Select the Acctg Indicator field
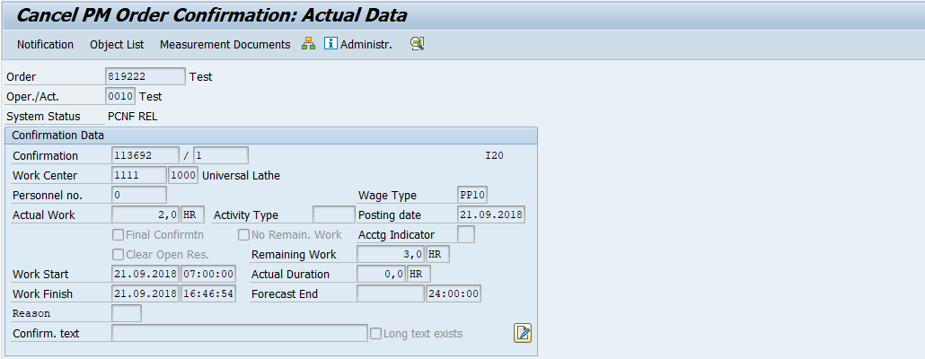Image resolution: width=925 pixels, height=359 pixels. (466, 234)
